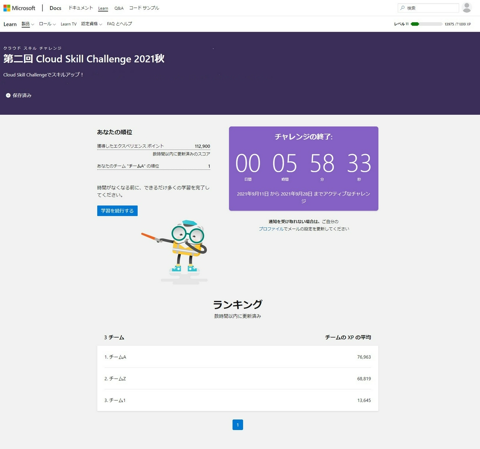This screenshot has height=449, width=480.
Task: Expand the 認定資格 dropdown
Action: (92, 24)
